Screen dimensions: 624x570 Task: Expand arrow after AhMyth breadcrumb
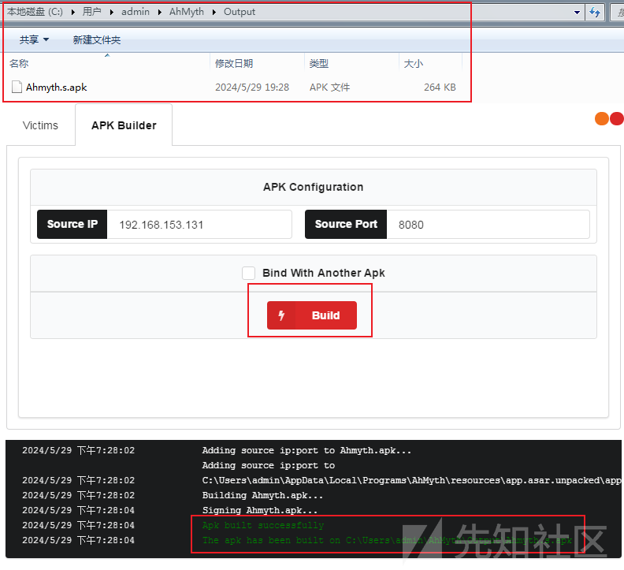pos(214,13)
